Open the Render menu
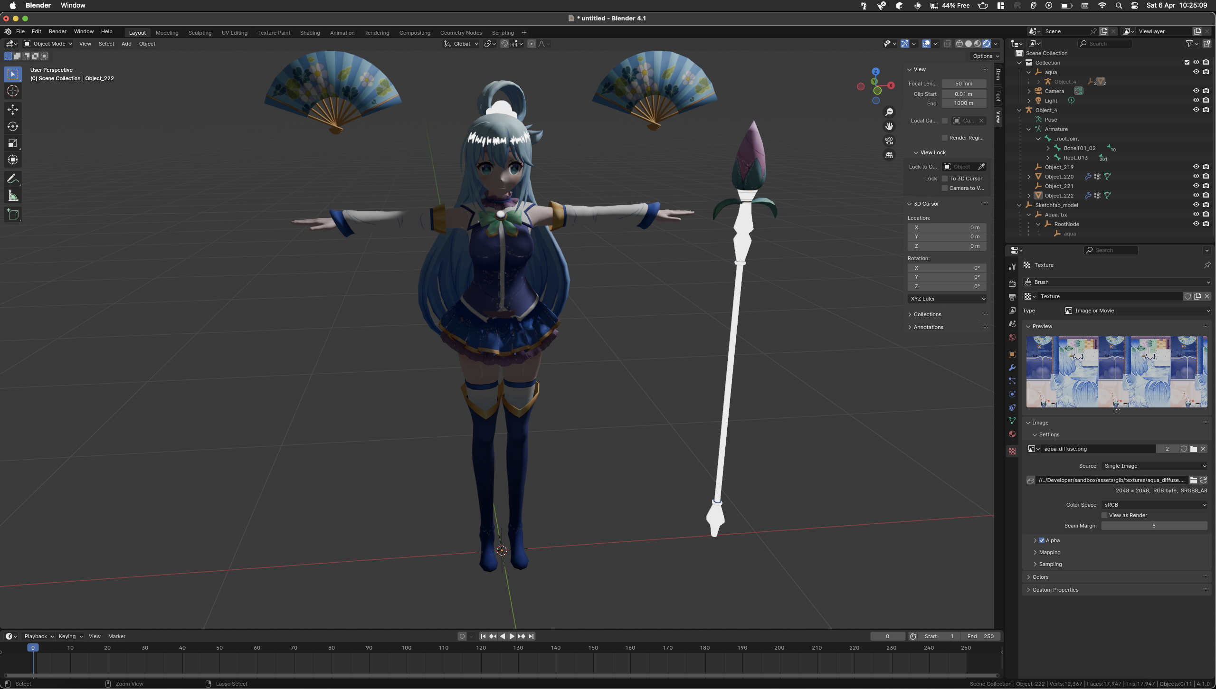 [x=57, y=31]
